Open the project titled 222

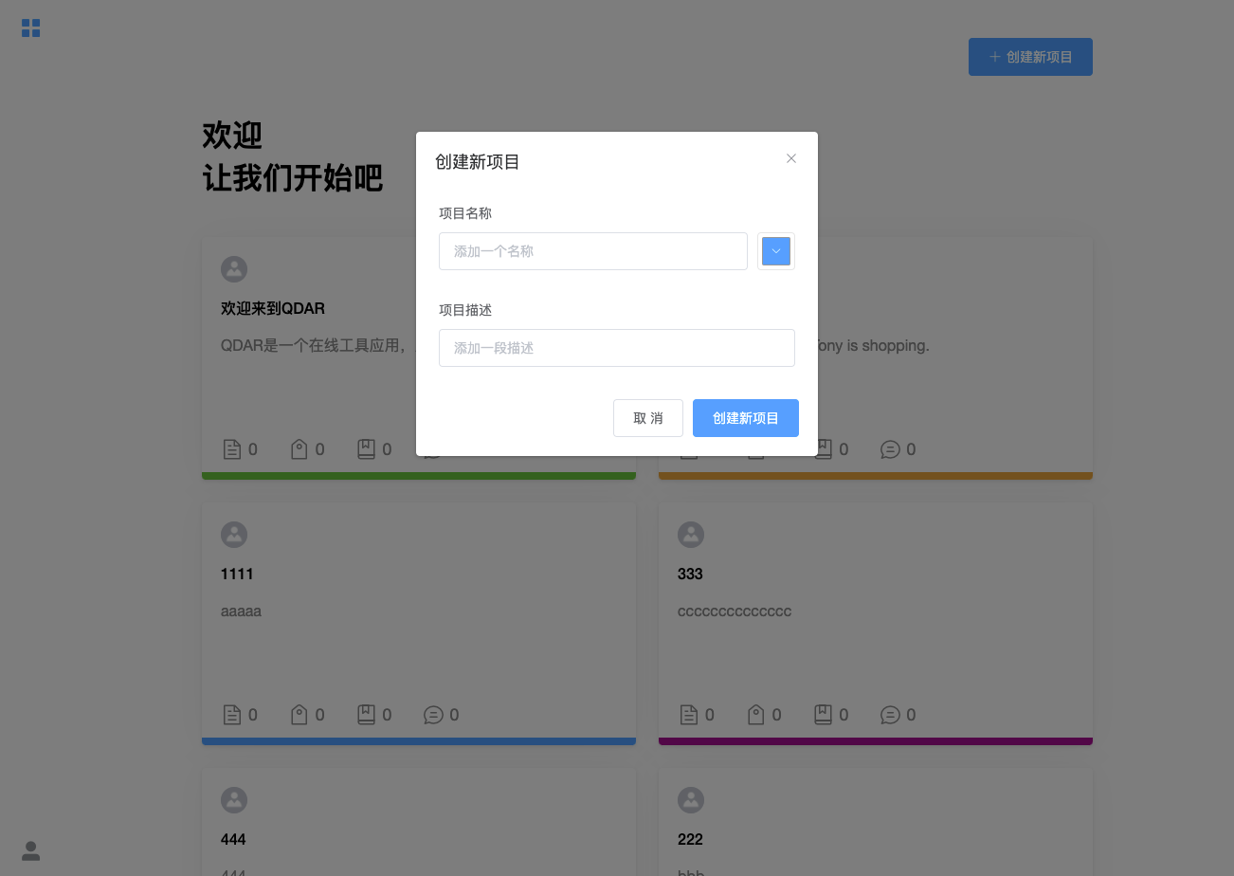point(690,839)
